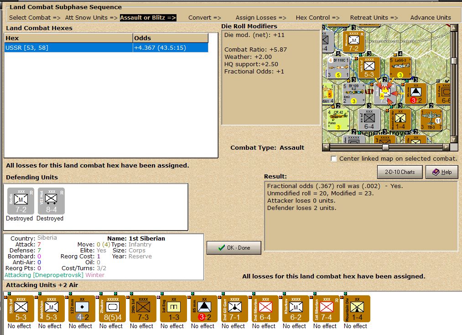462x335 pixels.
Task: Select the 29th Inf 7-3 attacking unit
Action: (x=143, y=309)
